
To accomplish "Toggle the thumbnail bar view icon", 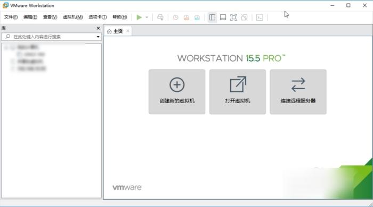I will coord(223,18).
